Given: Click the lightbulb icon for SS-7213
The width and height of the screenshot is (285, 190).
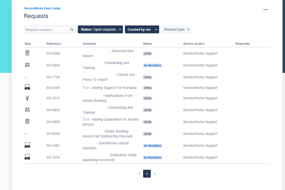Looking at the screenshot, I should point(27,98).
